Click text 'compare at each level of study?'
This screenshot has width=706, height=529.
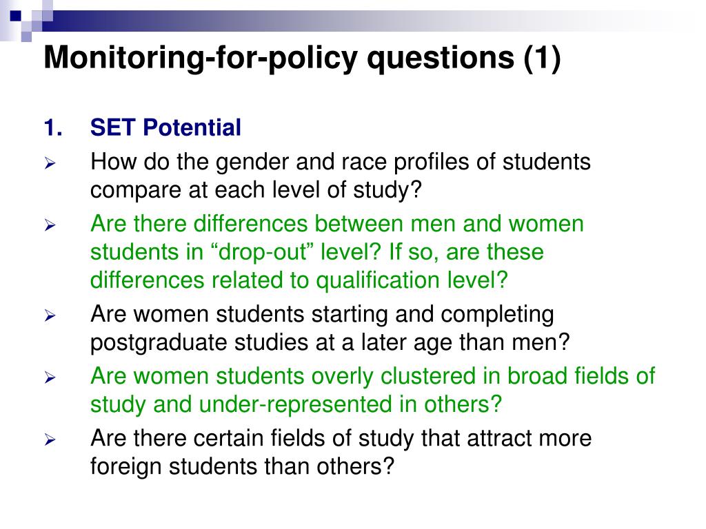point(256,190)
